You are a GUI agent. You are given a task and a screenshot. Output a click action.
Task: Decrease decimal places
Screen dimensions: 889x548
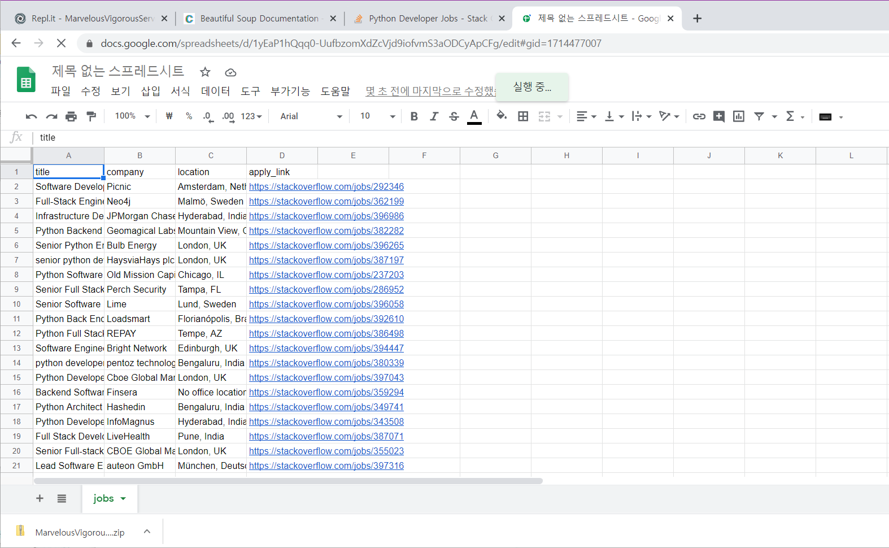pyautogui.click(x=208, y=116)
